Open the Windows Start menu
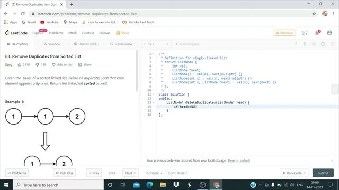Viewport: 339px width, 190px height. pos(6,185)
